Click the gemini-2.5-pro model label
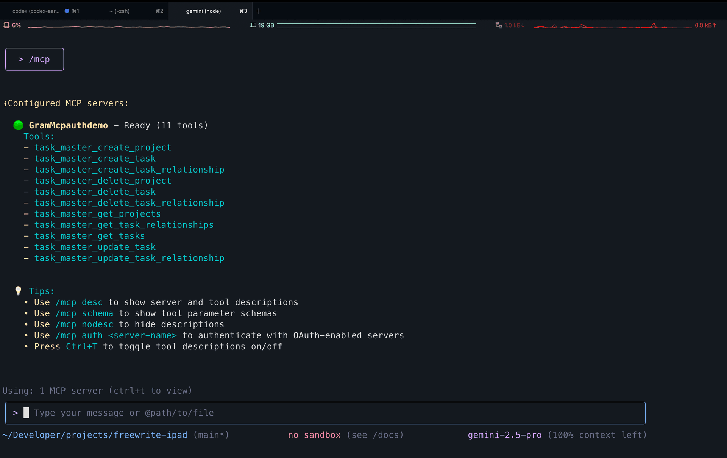 [x=505, y=435]
